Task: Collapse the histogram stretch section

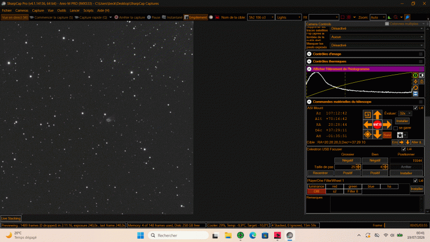Action: click(x=309, y=69)
